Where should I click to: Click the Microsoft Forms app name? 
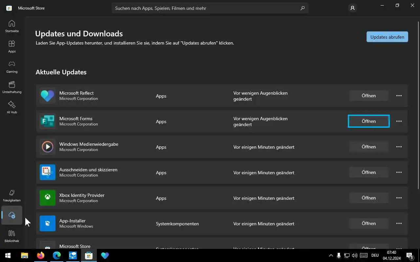[x=76, y=119]
